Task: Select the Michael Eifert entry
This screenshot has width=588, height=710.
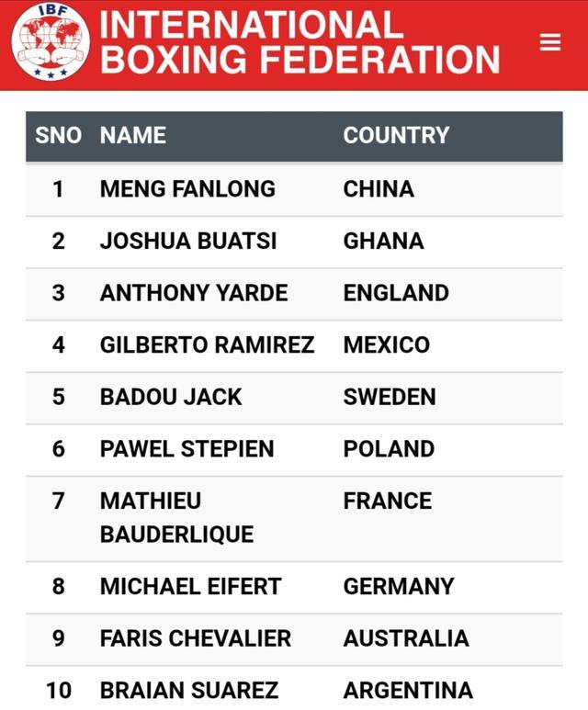Action: 294,587
